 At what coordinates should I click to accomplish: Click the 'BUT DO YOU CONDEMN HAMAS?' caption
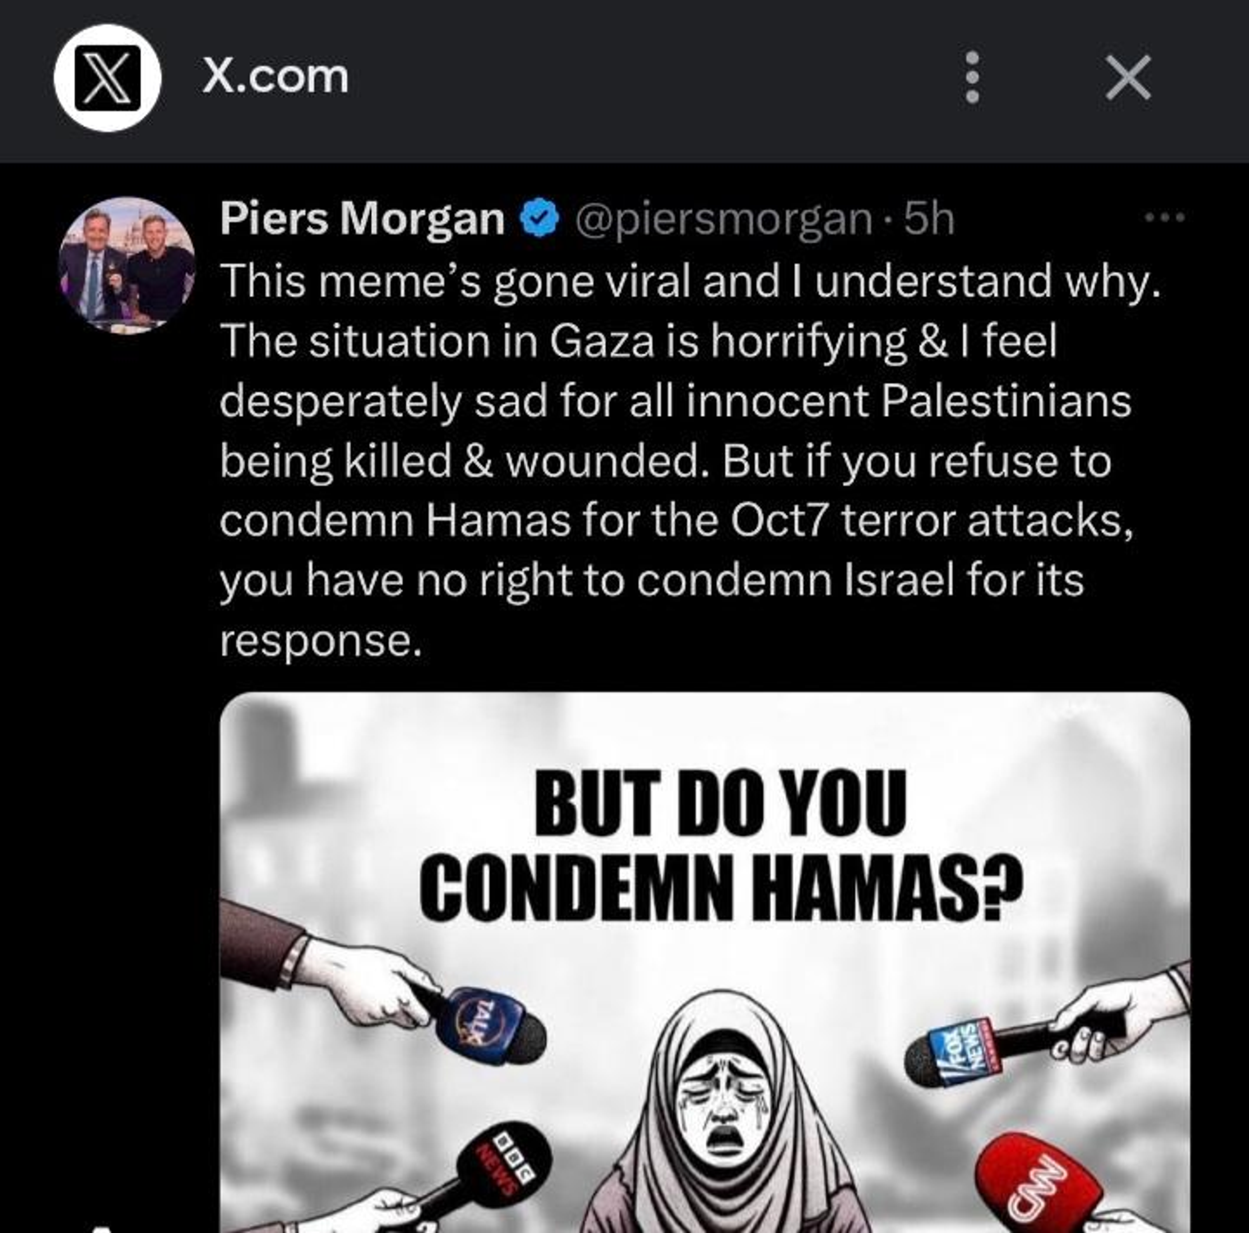tap(721, 846)
